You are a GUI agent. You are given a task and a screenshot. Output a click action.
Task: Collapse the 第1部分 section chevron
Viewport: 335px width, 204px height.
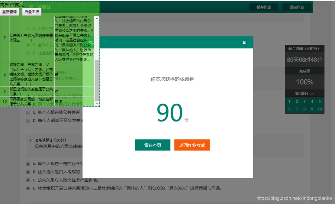click(312, 93)
